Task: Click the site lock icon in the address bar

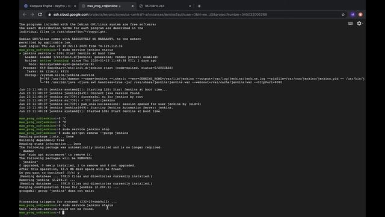Action: 49,14
